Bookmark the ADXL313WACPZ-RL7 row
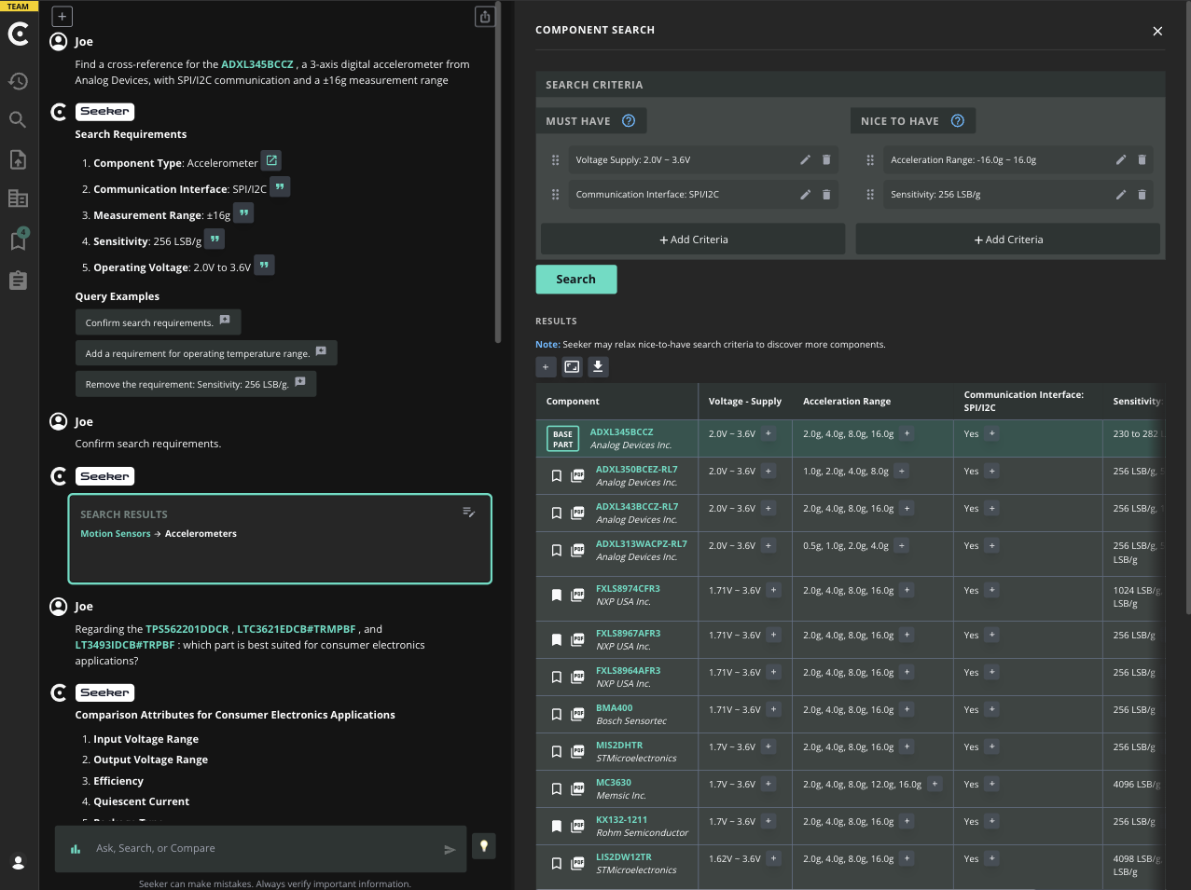Screen dimensions: 1191x890 point(557,550)
